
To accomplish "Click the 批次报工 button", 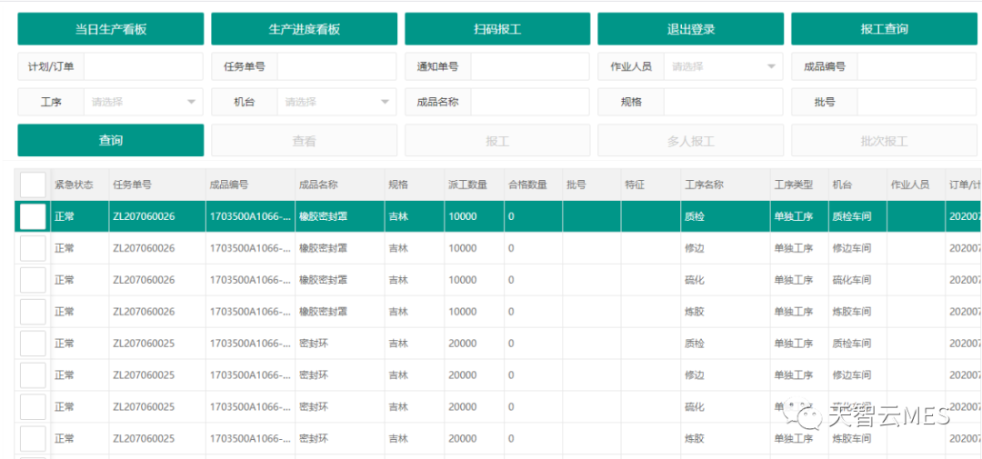I will 884,140.
